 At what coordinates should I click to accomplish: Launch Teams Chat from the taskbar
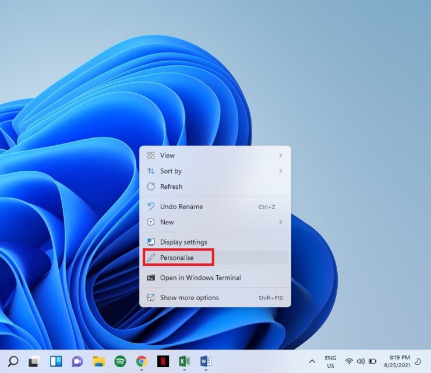pos(77,361)
